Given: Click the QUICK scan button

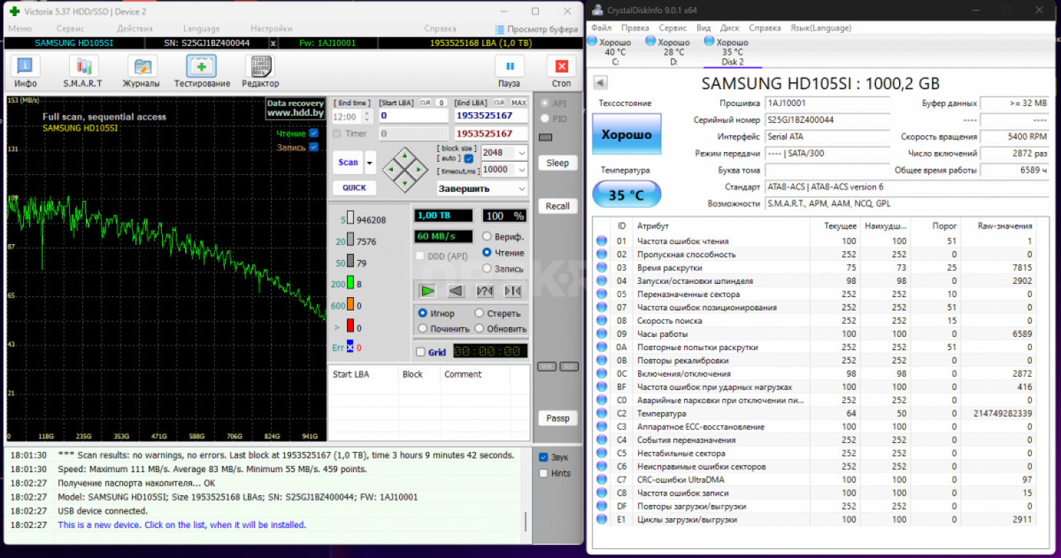Looking at the screenshot, I should tap(354, 188).
